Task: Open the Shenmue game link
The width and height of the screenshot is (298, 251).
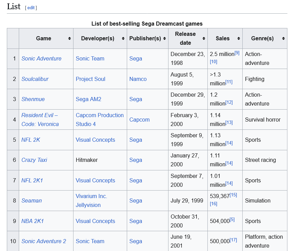Action: point(33,99)
